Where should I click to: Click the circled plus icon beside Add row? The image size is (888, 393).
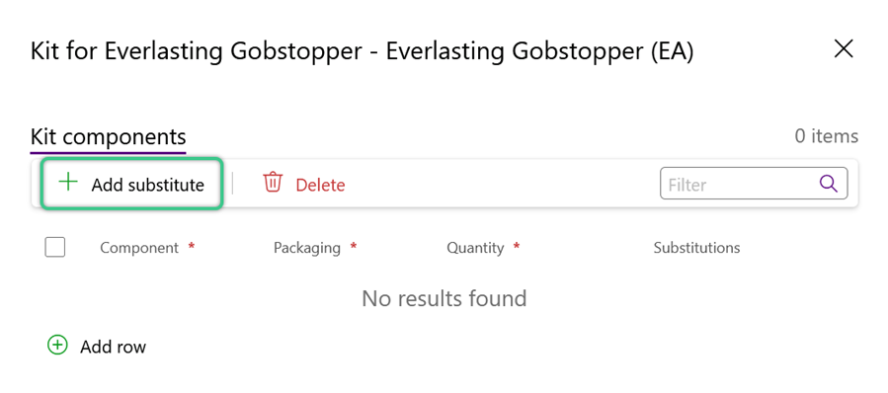pyautogui.click(x=57, y=345)
